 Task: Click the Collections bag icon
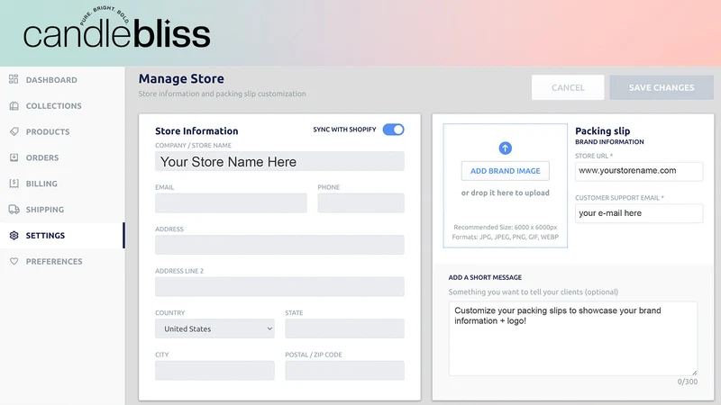click(14, 105)
